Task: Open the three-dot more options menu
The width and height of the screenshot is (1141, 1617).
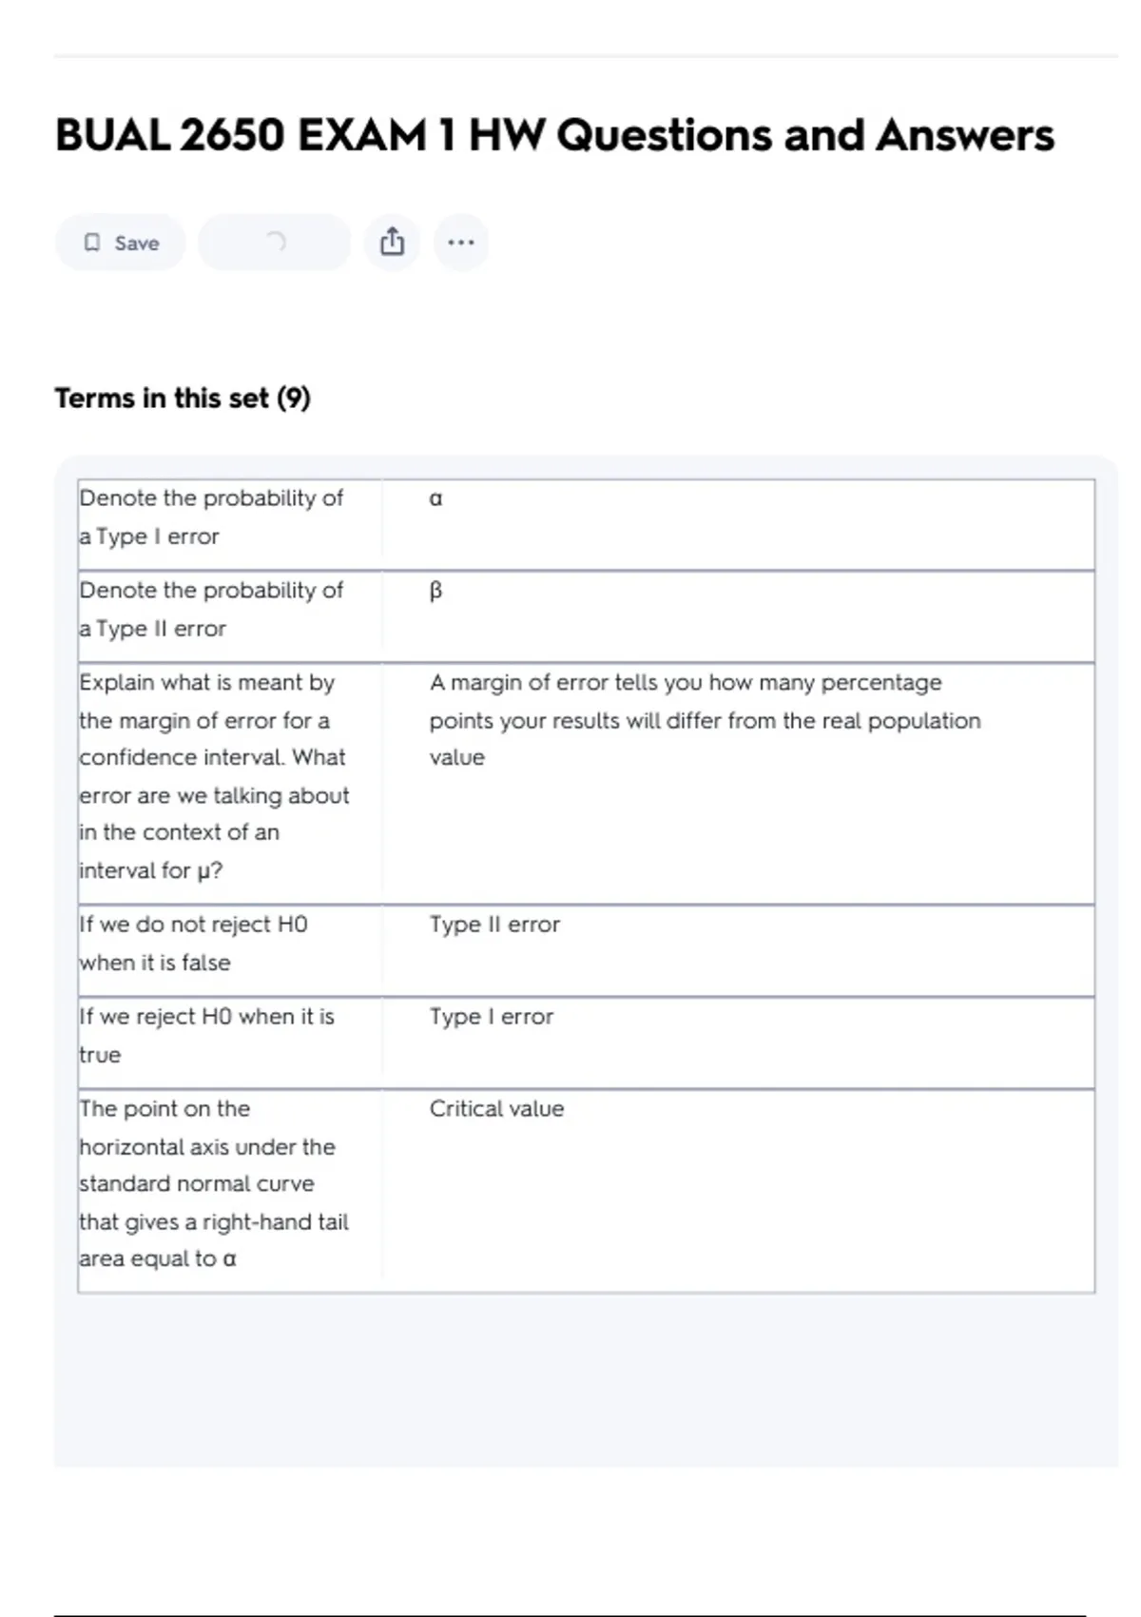Action: [x=461, y=243]
